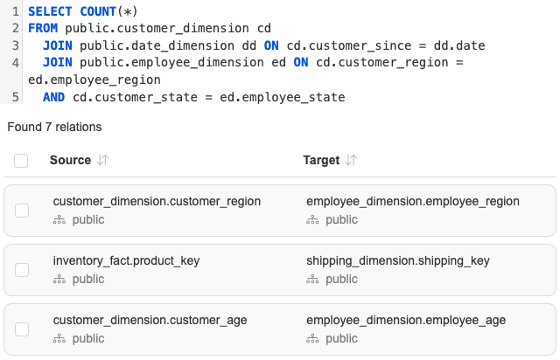Click line number 3 in SQL editor

pyautogui.click(x=16, y=45)
